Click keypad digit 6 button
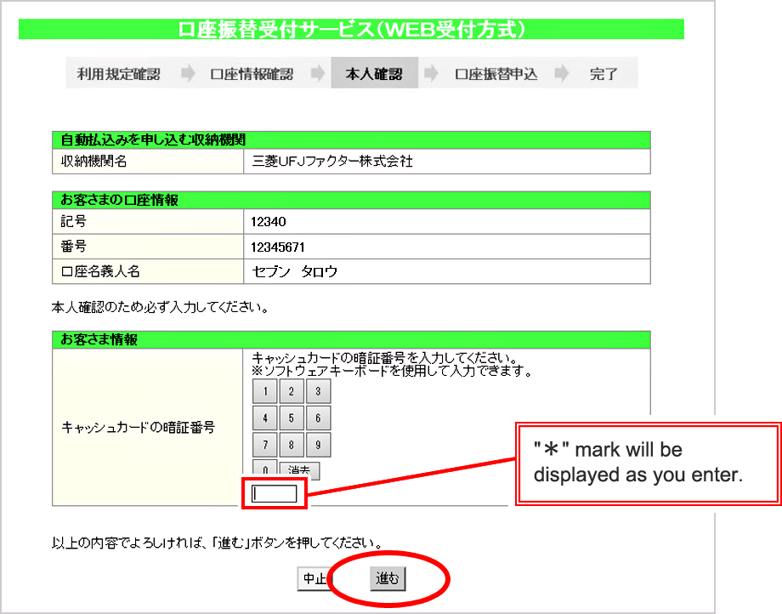The height and width of the screenshot is (614, 782). tap(318, 418)
